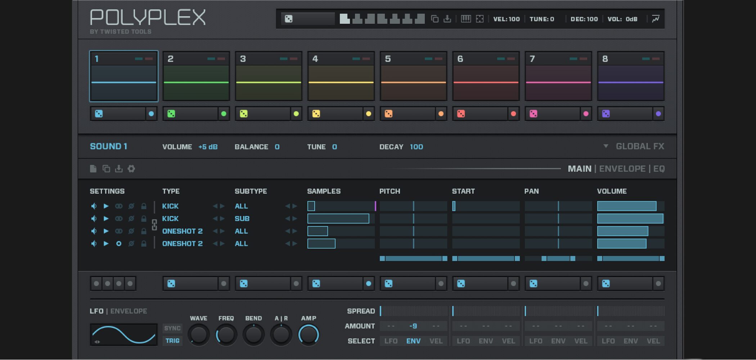Click the top bar save/download icon
The height and width of the screenshot is (360, 756).
(x=447, y=19)
